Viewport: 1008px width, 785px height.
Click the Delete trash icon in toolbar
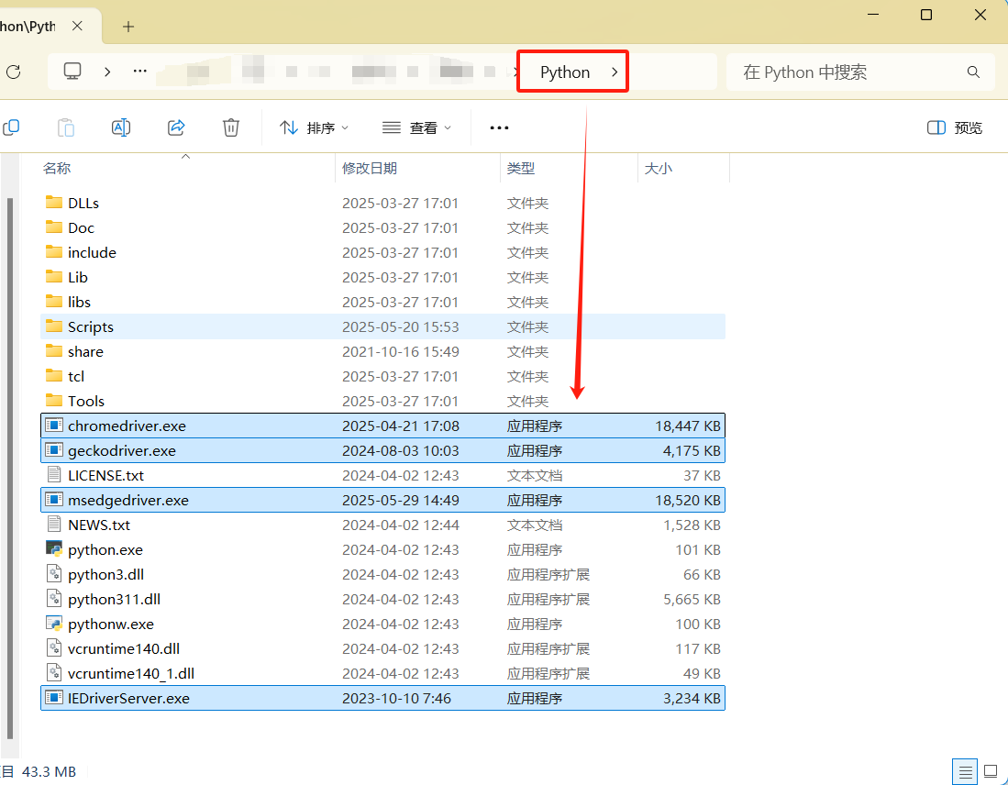pos(231,127)
